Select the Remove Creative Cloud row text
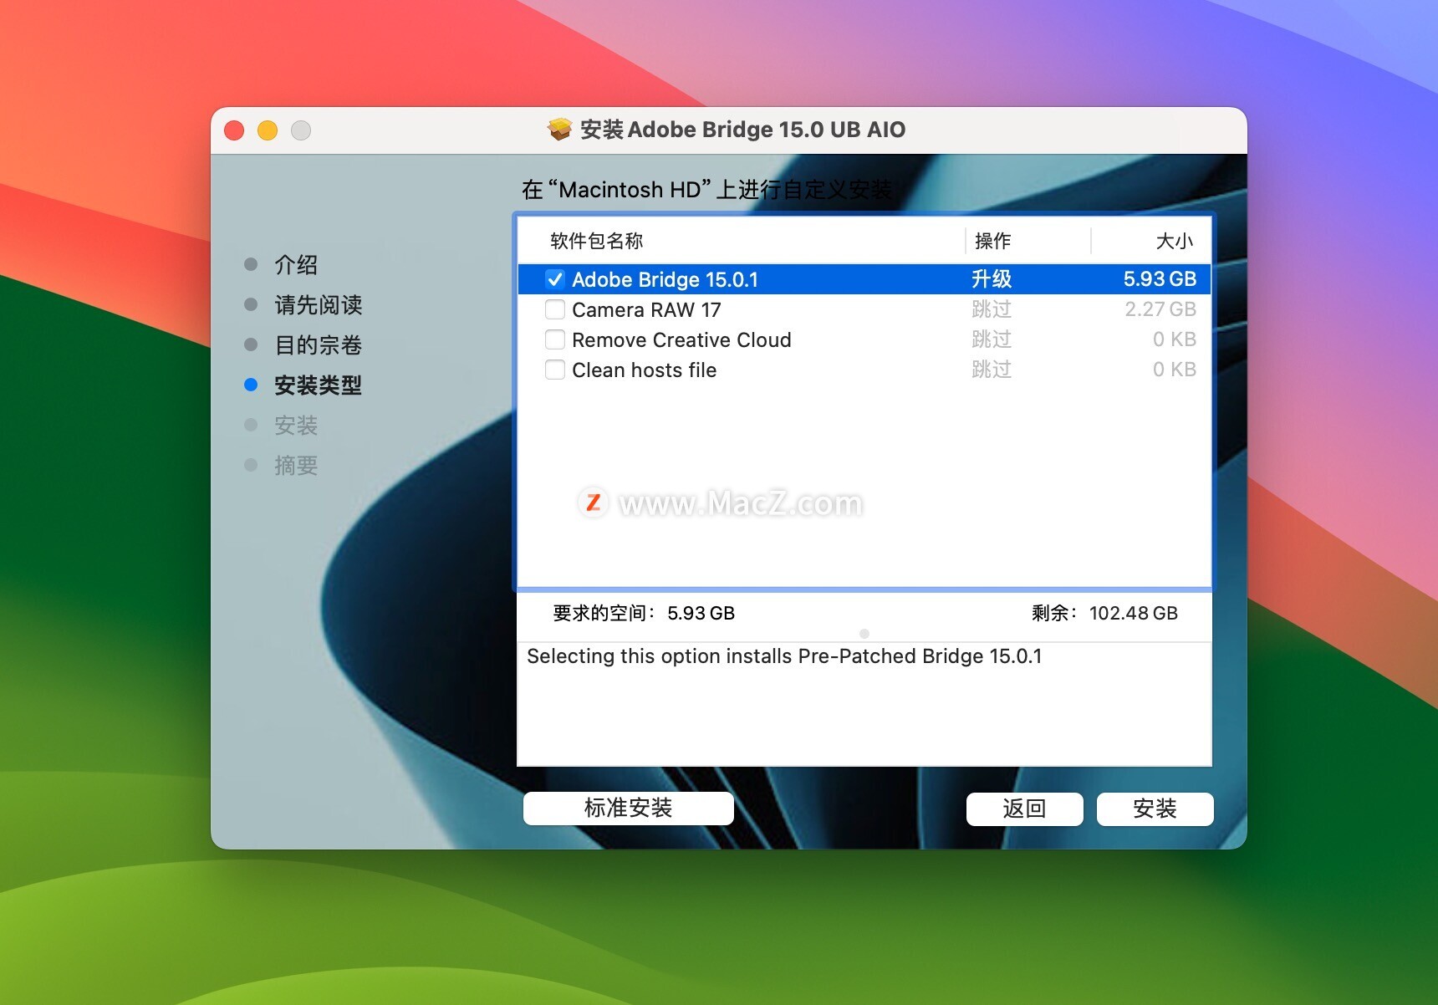The width and height of the screenshot is (1438, 1005). [681, 339]
